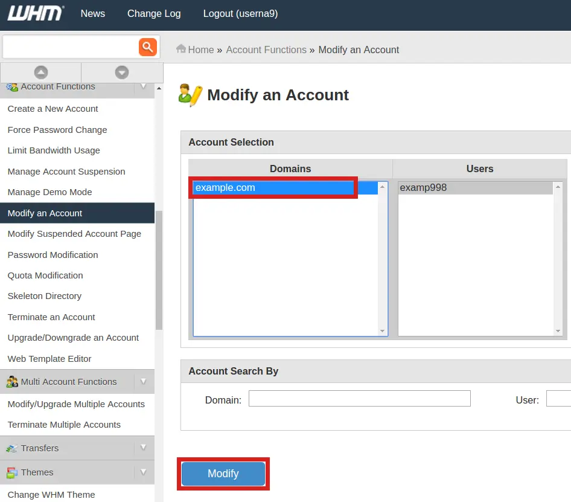The width and height of the screenshot is (571, 502).
Task: Click the Home breadcrumb house icon
Action: 181,50
